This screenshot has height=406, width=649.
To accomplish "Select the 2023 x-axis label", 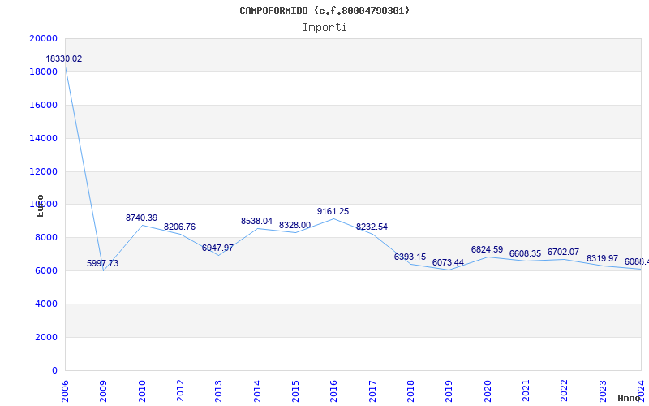I will (603, 391).
